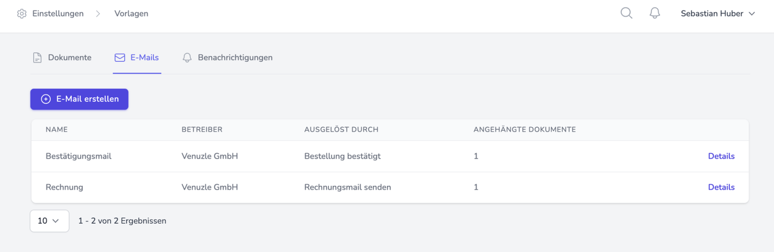Click the Rechnung table row name

point(64,187)
